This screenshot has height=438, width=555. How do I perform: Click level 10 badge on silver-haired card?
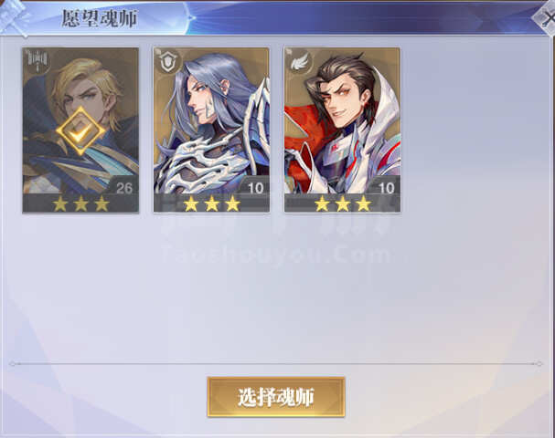pyautogui.click(x=255, y=187)
